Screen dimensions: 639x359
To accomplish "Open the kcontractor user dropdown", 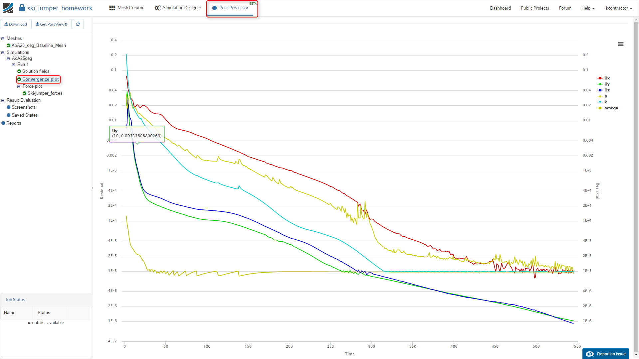I will point(619,8).
